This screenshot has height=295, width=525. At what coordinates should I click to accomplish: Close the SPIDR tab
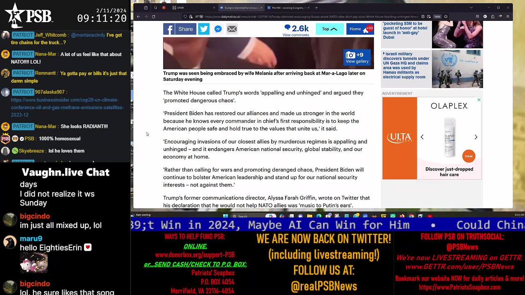214,8
